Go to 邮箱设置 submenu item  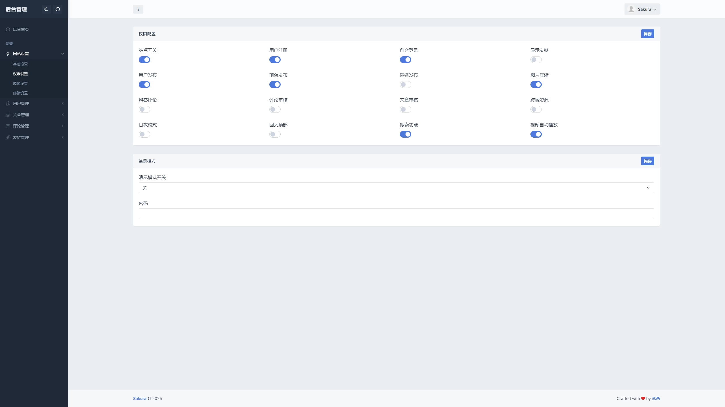click(20, 93)
